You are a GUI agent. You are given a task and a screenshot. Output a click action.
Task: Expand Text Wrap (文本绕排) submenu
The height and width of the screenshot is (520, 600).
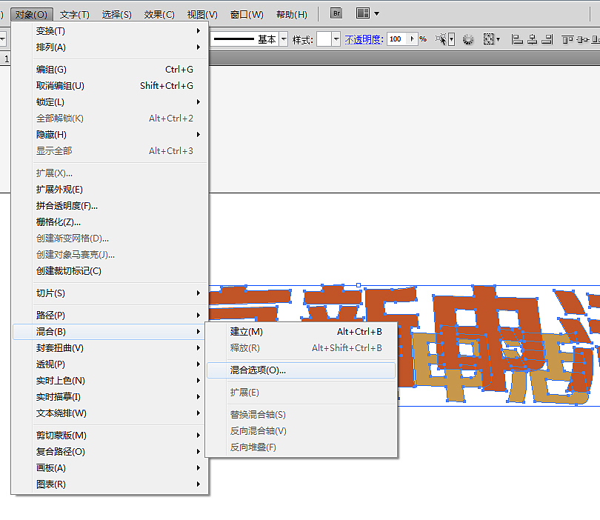point(110,413)
